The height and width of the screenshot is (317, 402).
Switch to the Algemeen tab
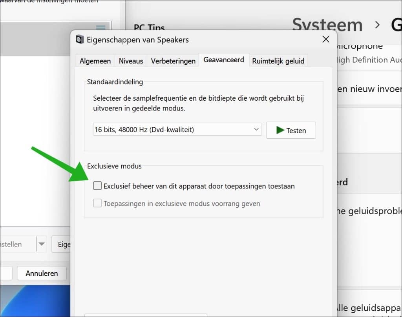95,61
